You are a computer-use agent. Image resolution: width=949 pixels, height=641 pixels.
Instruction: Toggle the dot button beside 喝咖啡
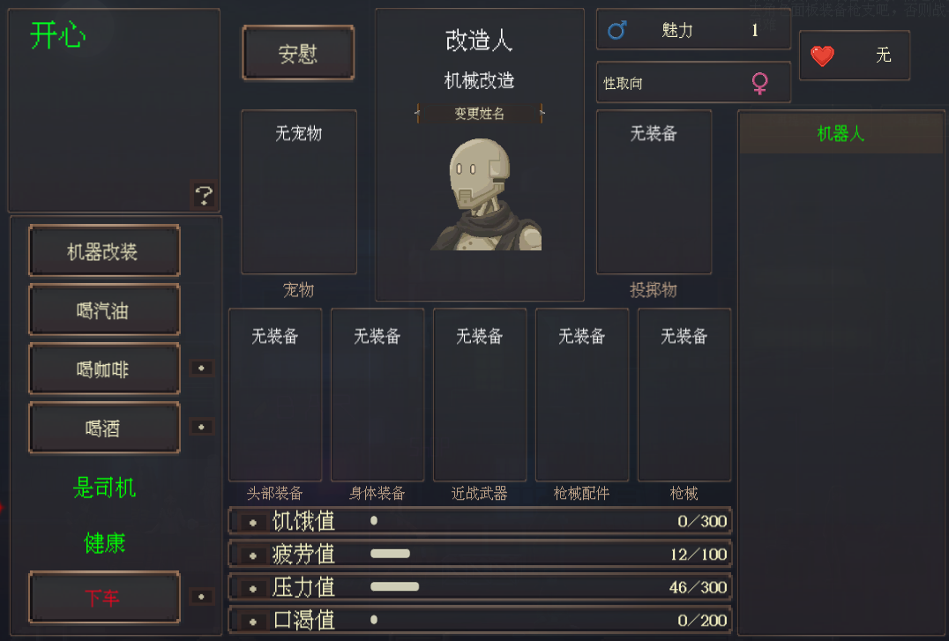[202, 368]
